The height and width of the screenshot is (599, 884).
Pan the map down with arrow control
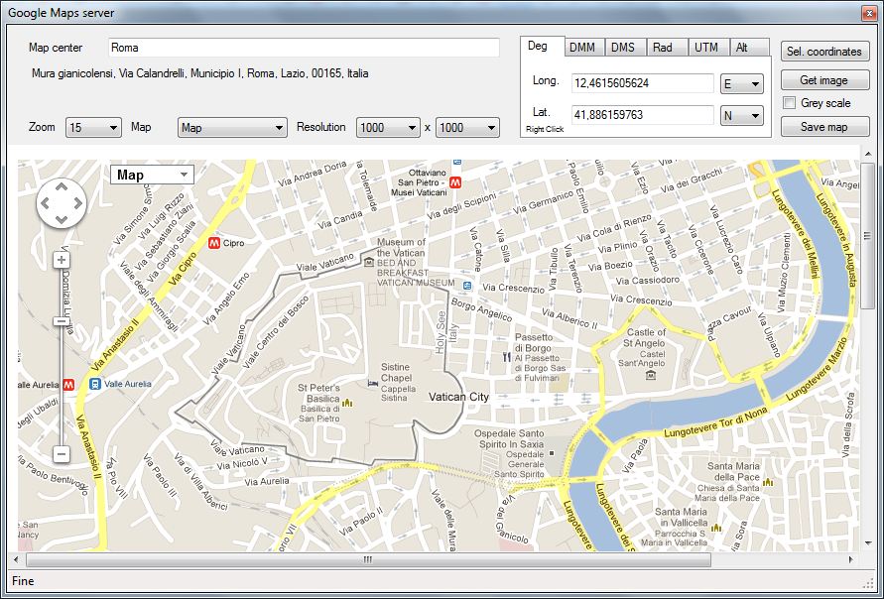coord(62,219)
